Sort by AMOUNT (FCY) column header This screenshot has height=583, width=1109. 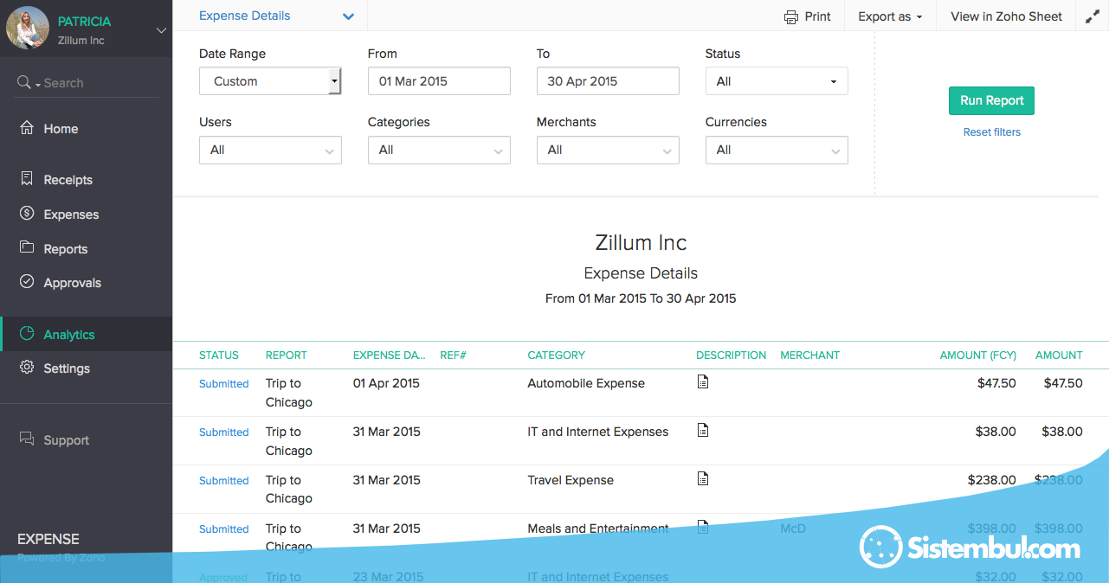pyautogui.click(x=978, y=356)
